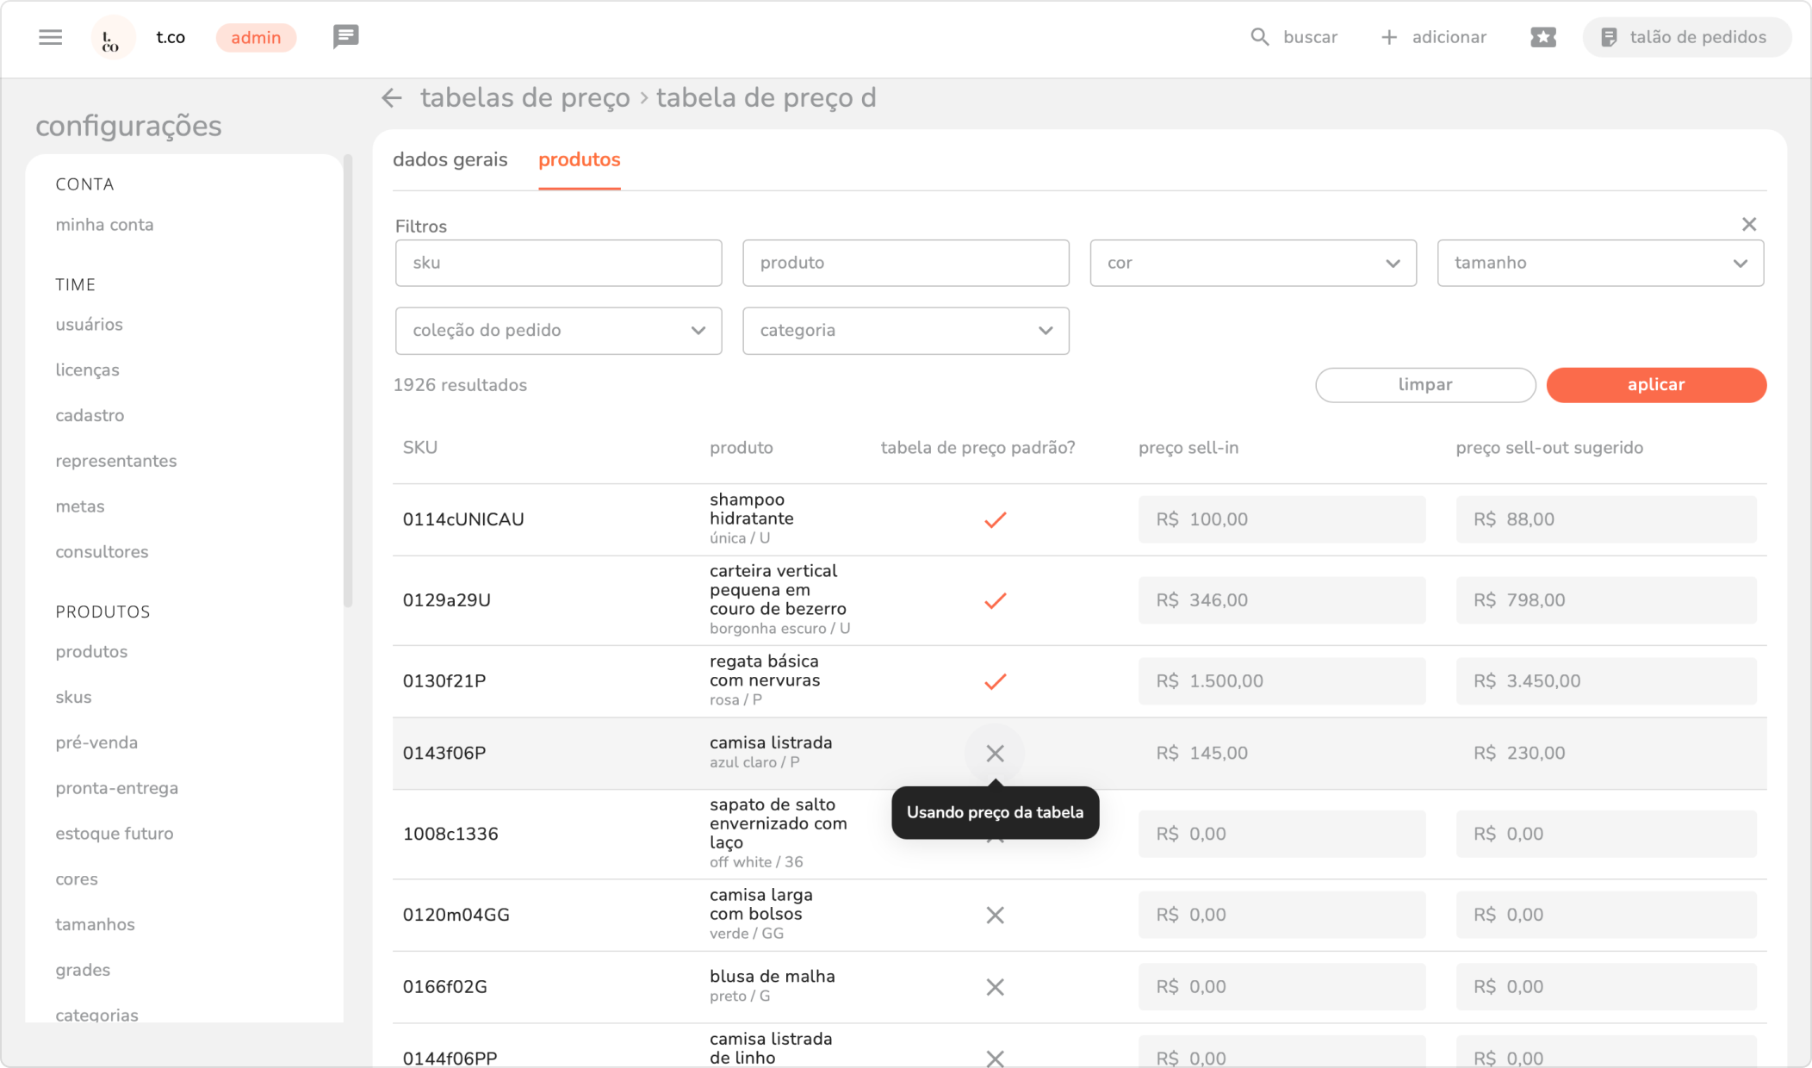Focus the sku filter input
The height and width of the screenshot is (1068, 1812).
pos(558,263)
